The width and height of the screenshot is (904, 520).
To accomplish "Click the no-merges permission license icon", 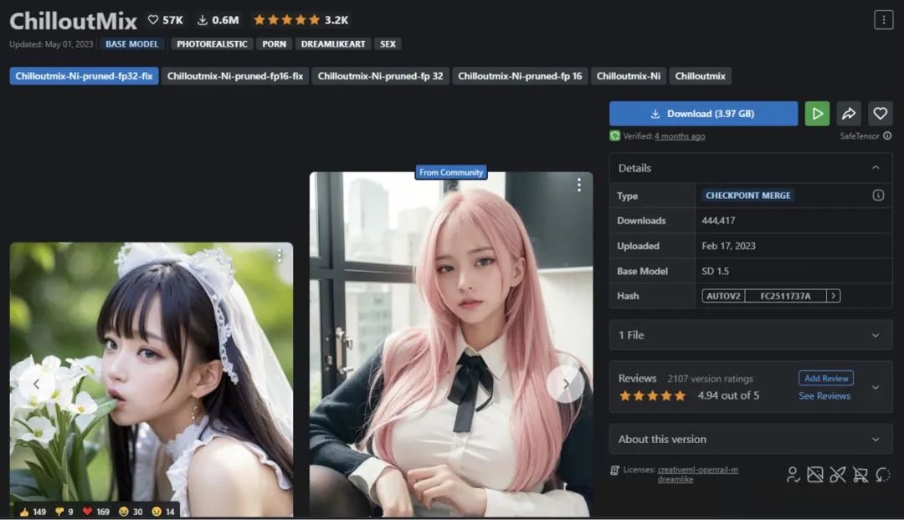I will pyautogui.click(x=838, y=475).
